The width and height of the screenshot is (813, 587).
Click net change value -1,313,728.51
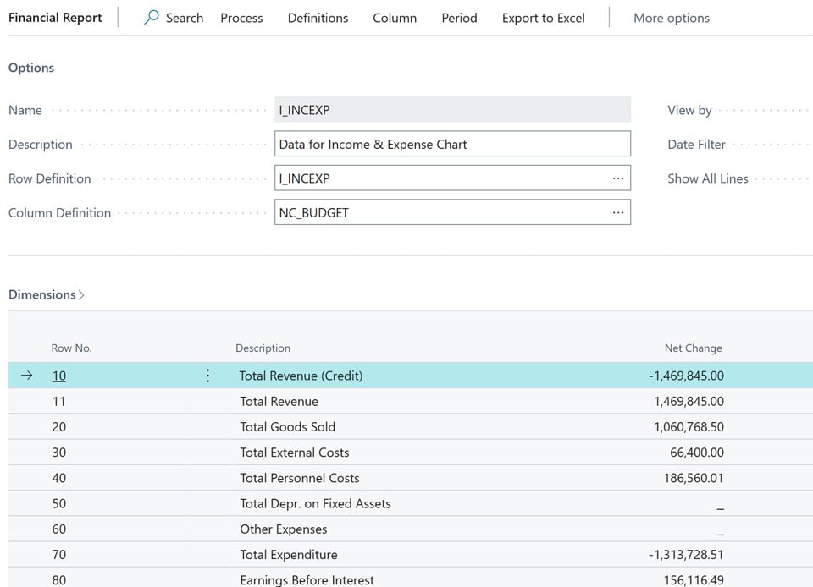click(686, 554)
